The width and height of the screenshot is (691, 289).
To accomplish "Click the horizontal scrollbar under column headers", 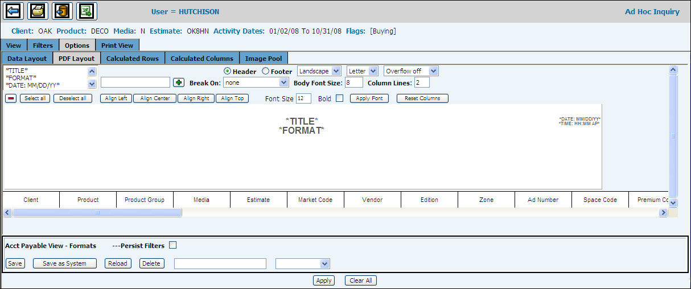I will pyautogui.click(x=97, y=213).
